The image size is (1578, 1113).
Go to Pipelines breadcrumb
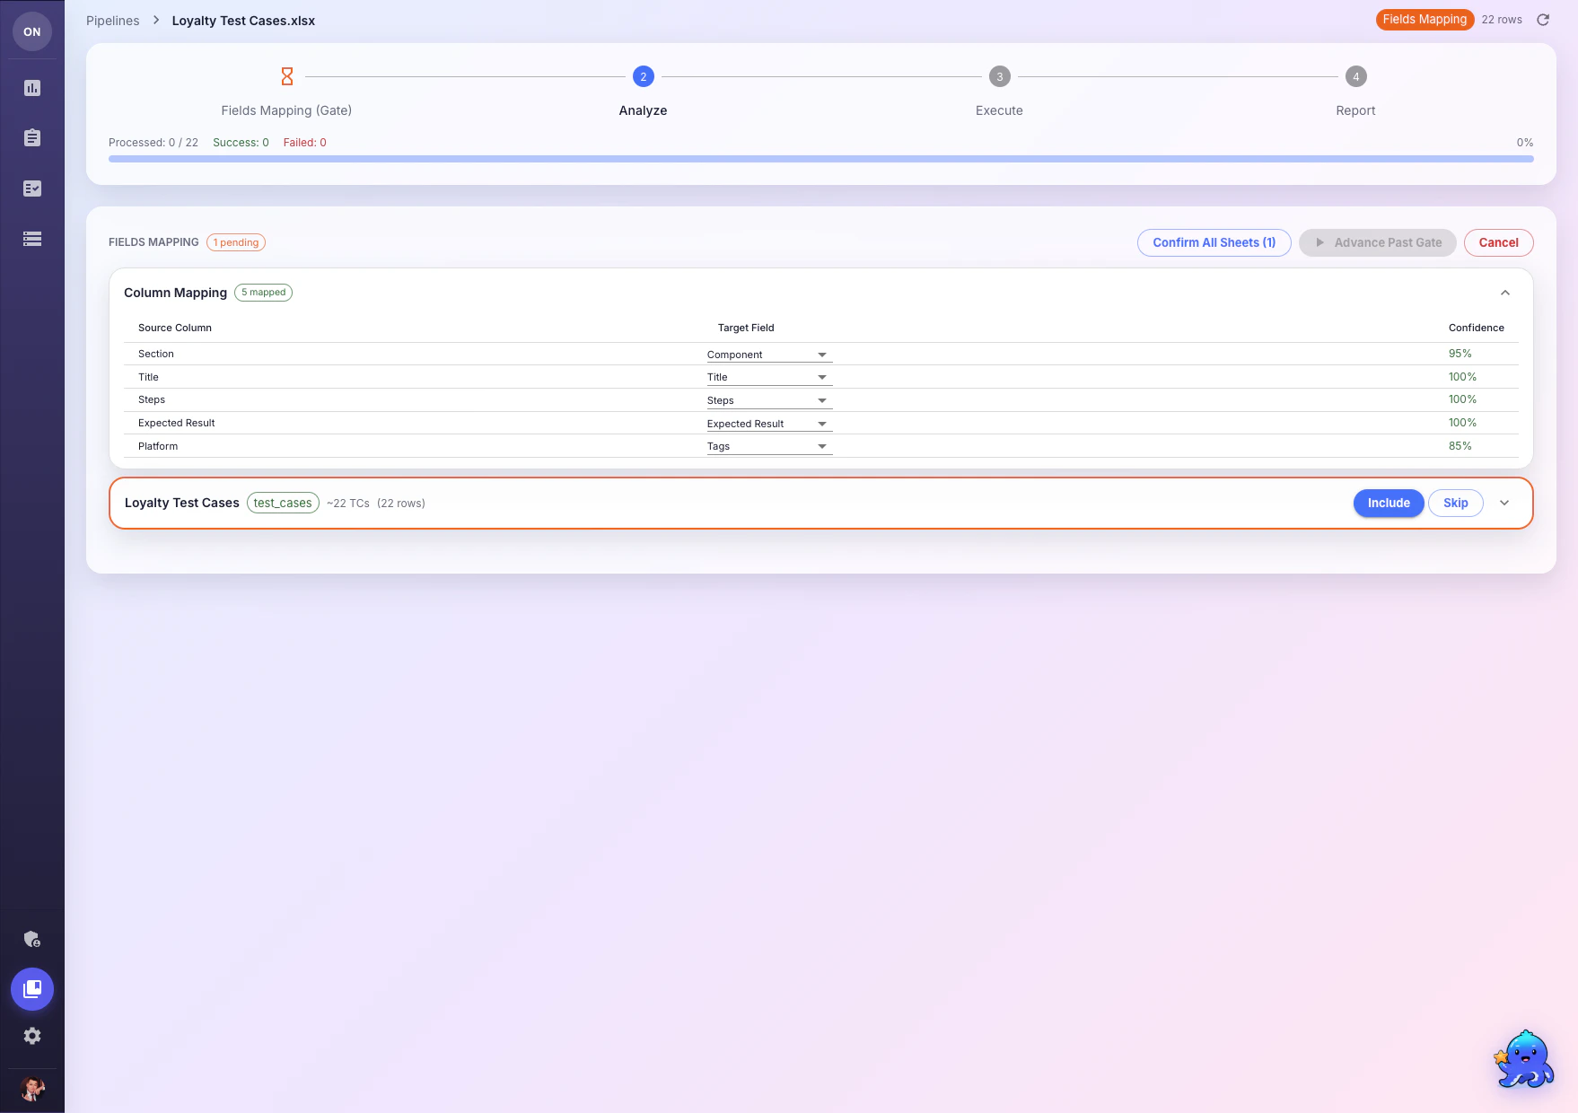pyautogui.click(x=113, y=21)
